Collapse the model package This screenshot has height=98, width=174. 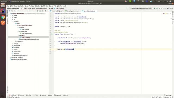tap(17, 27)
